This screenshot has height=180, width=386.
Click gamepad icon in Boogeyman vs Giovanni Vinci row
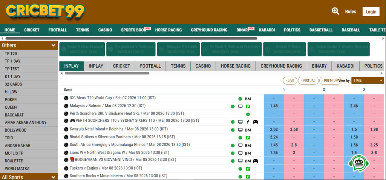click(256, 161)
